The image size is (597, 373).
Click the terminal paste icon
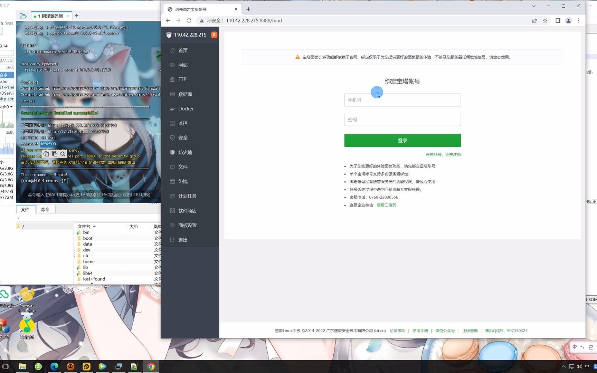click(55, 154)
